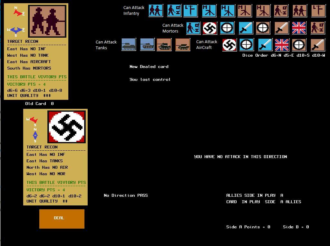The width and height of the screenshot is (330, 246).
Task: Click the No Direction PASS text
Action: (125, 195)
